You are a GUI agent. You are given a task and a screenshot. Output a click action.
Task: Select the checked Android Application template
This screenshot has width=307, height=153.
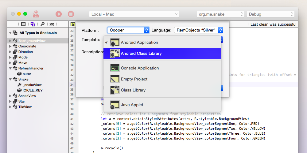point(139,43)
